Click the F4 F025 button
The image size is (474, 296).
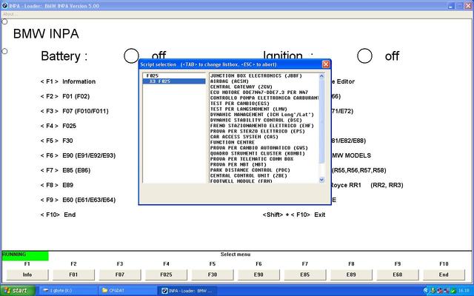(166, 275)
